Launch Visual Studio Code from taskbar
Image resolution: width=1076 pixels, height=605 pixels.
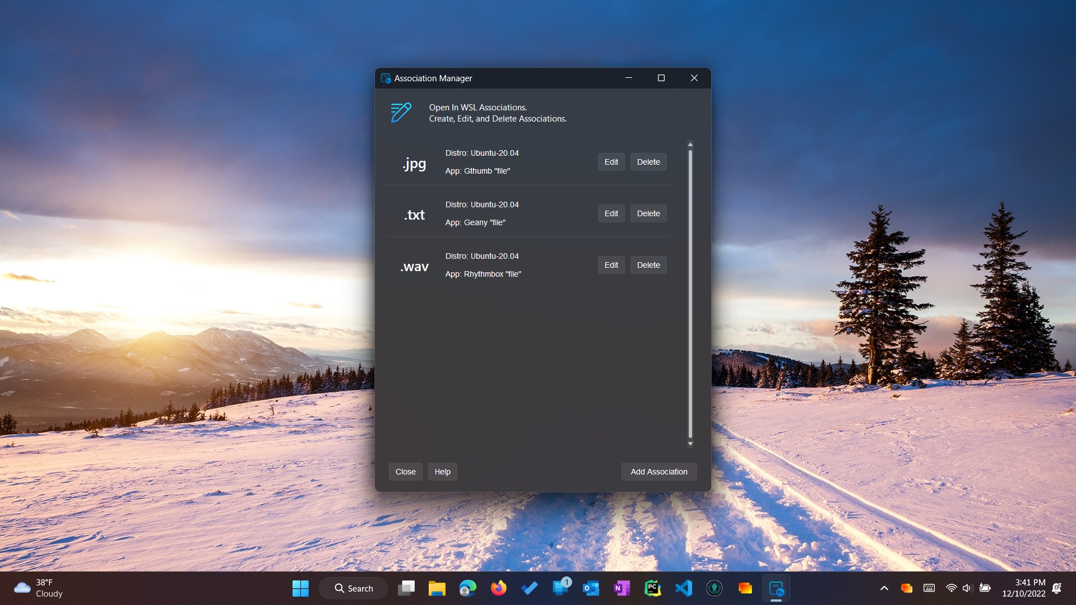[683, 588]
